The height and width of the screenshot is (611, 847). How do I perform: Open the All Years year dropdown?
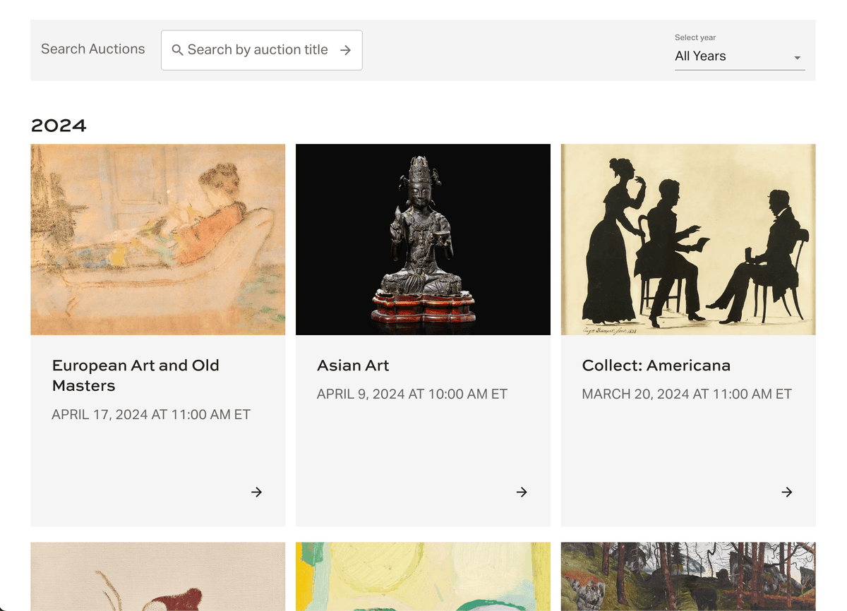pos(740,56)
